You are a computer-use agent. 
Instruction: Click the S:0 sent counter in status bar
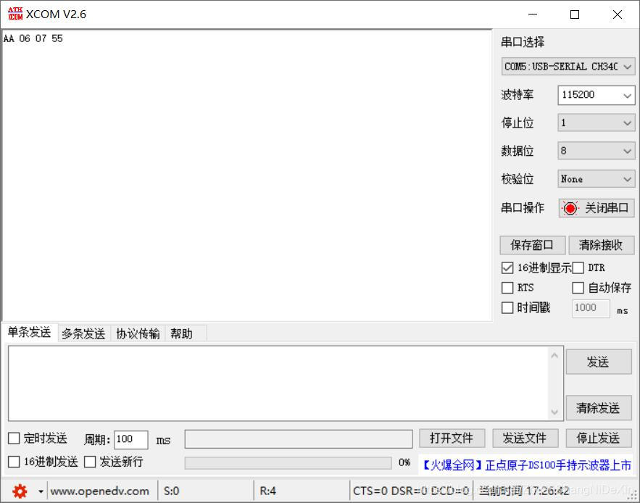(172, 491)
